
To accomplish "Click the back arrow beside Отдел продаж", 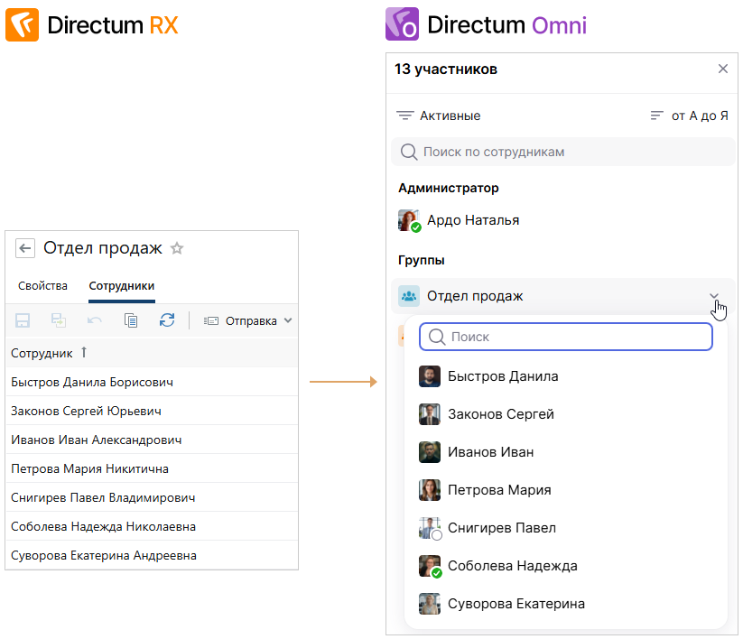I will [x=25, y=248].
